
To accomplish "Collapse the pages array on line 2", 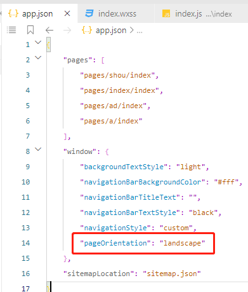I will 38,57.
